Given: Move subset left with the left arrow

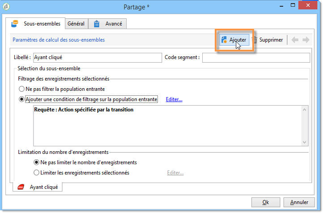Looking at the screenshot, I should 295,40.
